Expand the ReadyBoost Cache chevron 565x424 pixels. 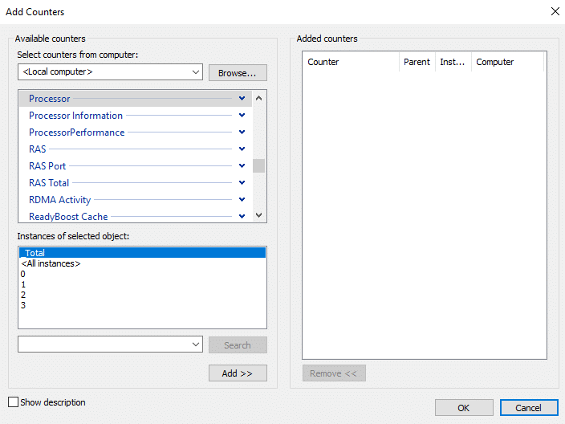pos(242,217)
